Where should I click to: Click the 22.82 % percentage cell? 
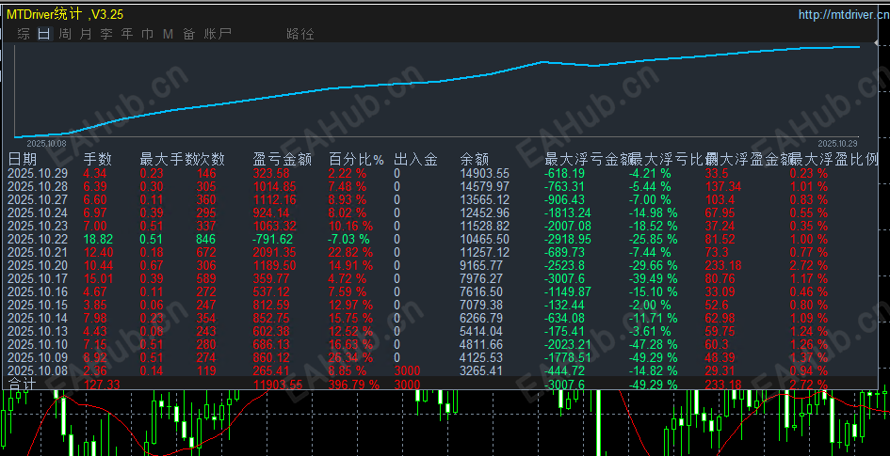350,252
